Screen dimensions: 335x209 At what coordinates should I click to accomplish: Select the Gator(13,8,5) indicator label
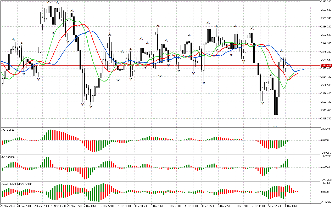[x=17, y=184]
